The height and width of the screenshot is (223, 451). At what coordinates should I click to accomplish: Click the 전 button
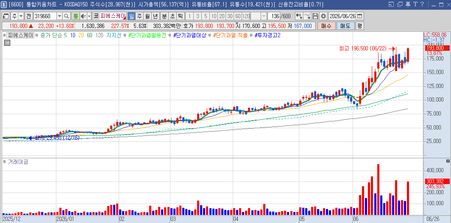click(28, 16)
